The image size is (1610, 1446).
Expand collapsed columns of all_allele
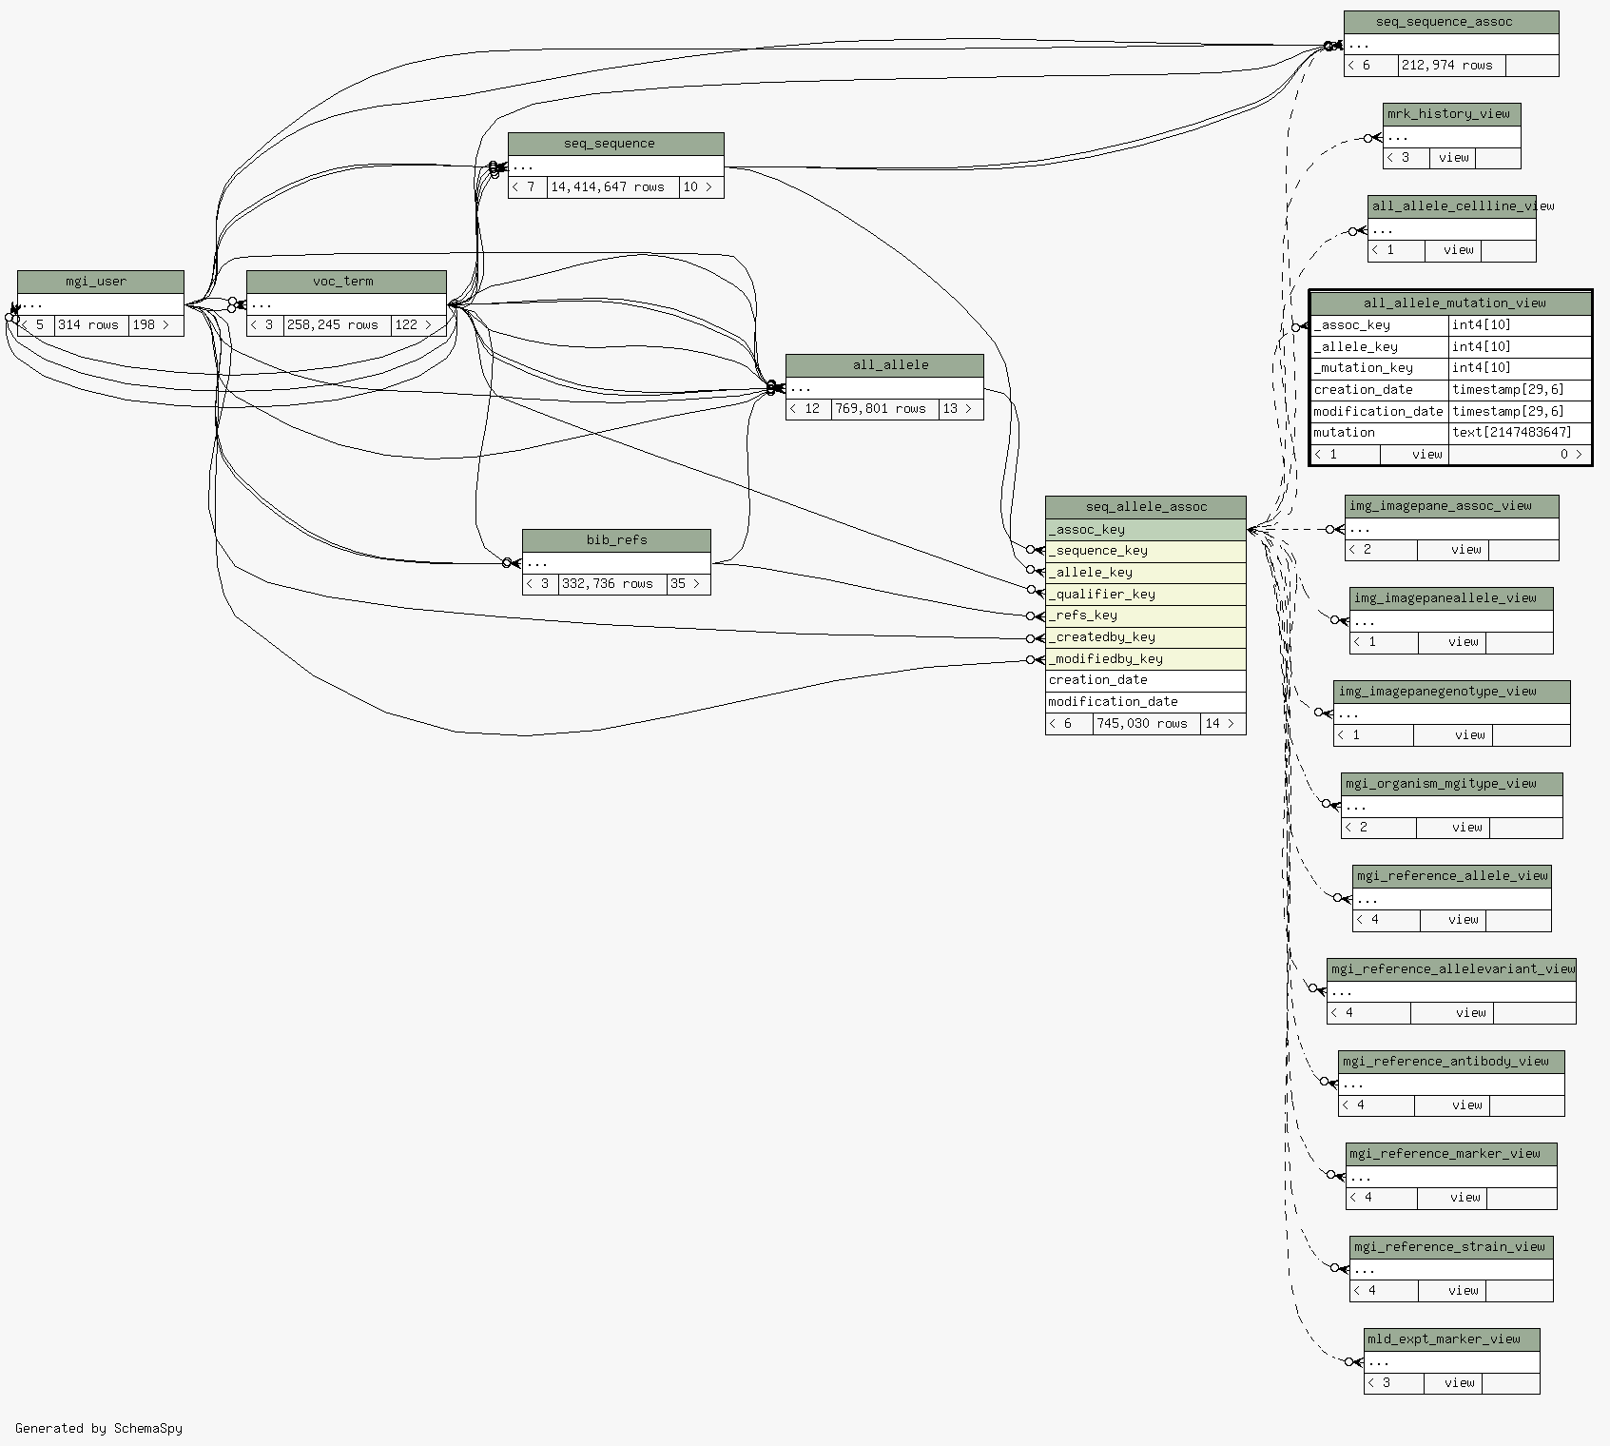click(x=884, y=388)
